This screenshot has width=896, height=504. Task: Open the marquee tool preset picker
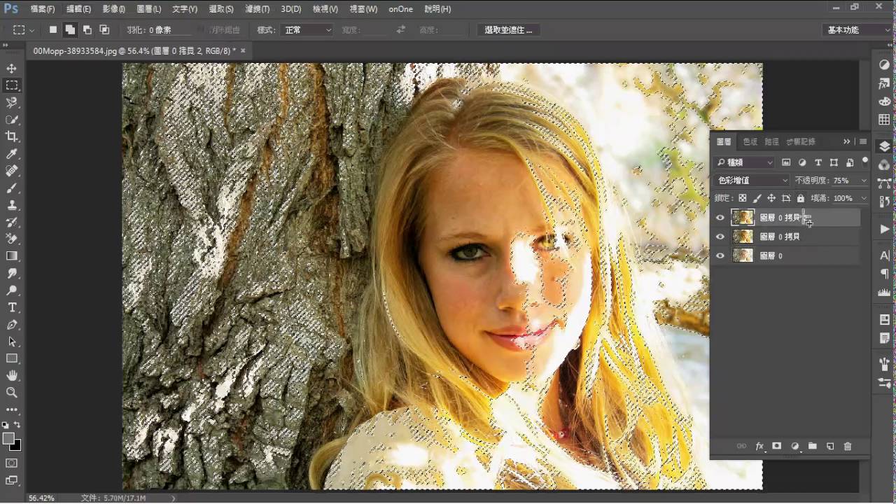[x=24, y=30]
